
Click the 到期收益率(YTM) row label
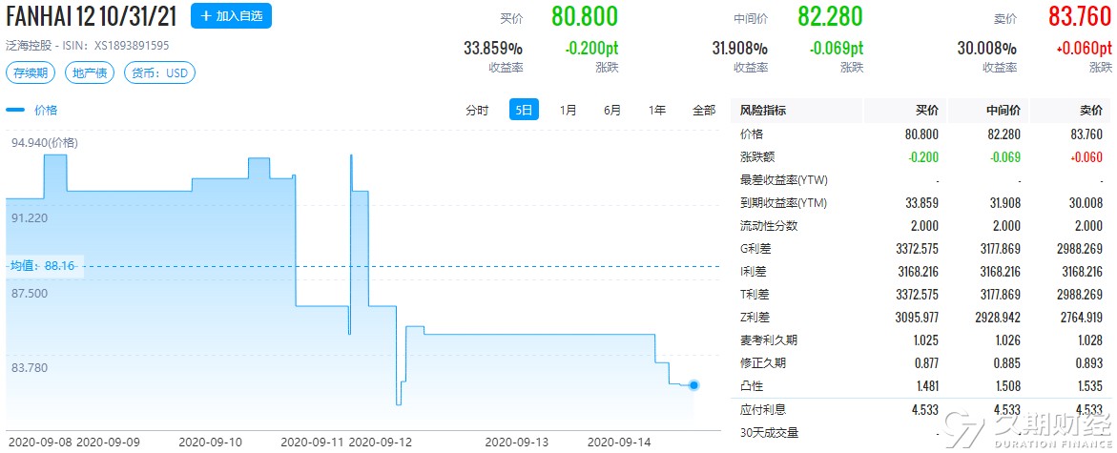784,203
